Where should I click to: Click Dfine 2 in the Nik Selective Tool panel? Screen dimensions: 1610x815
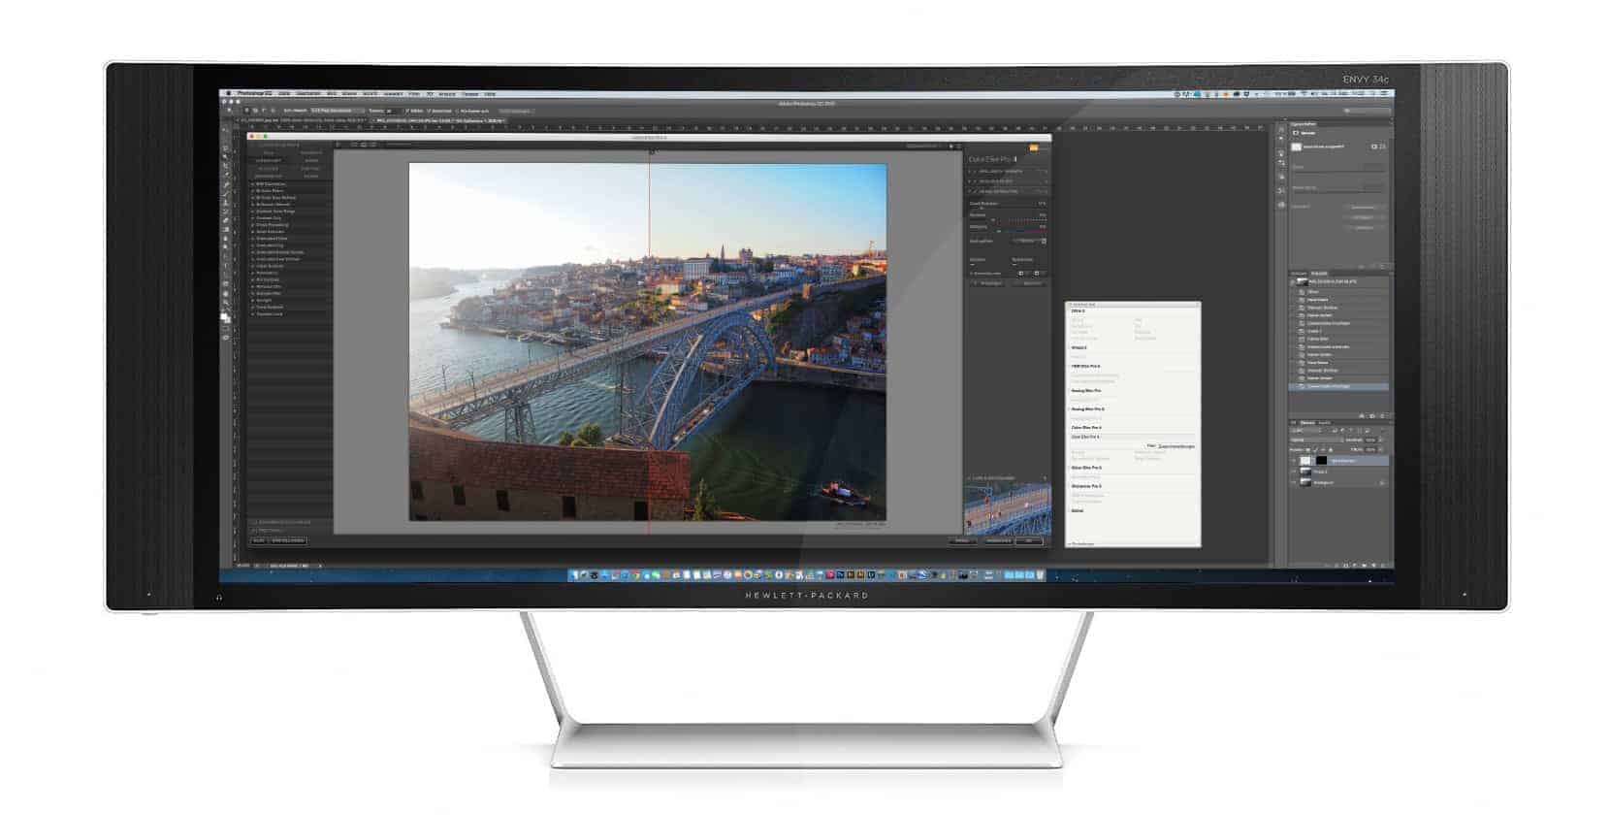click(x=1078, y=310)
